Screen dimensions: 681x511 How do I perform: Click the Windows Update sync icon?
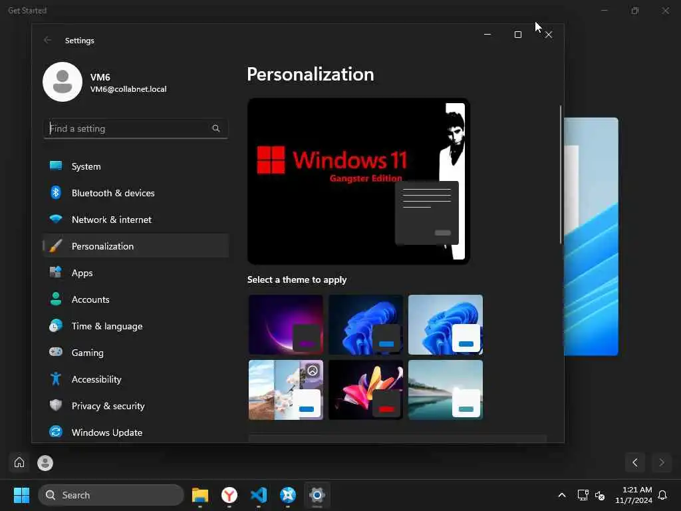click(56, 432)
